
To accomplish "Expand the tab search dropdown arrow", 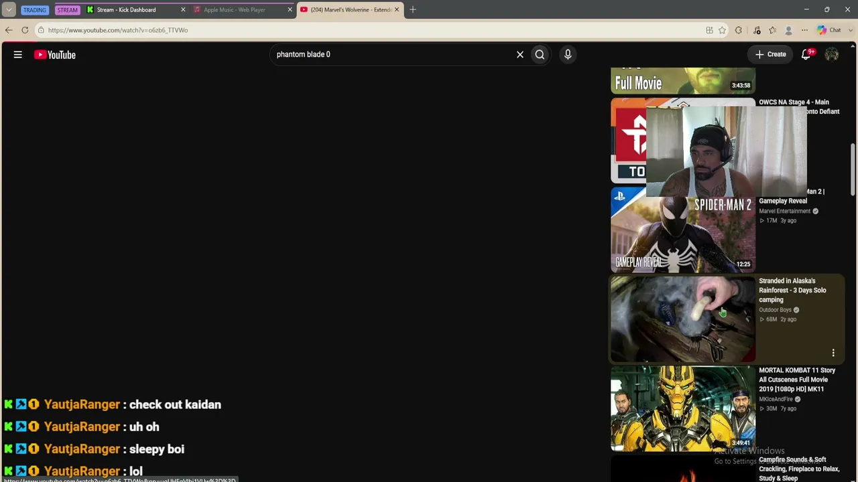I will [x=9, y=9].
